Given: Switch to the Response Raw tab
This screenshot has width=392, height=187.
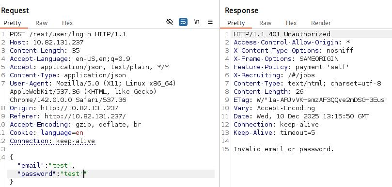Looking at the screenshot, I should [x=265, y=23].
